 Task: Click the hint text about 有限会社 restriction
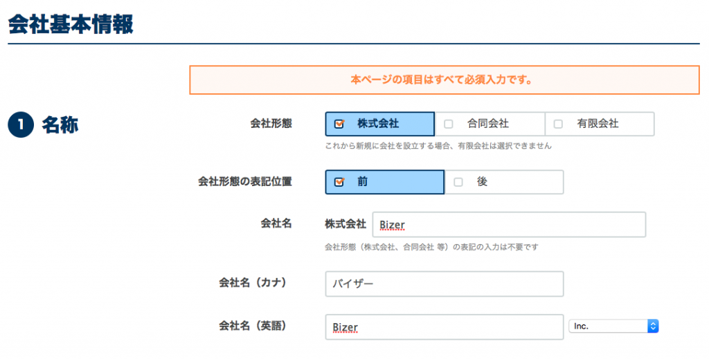coord(438,146)
